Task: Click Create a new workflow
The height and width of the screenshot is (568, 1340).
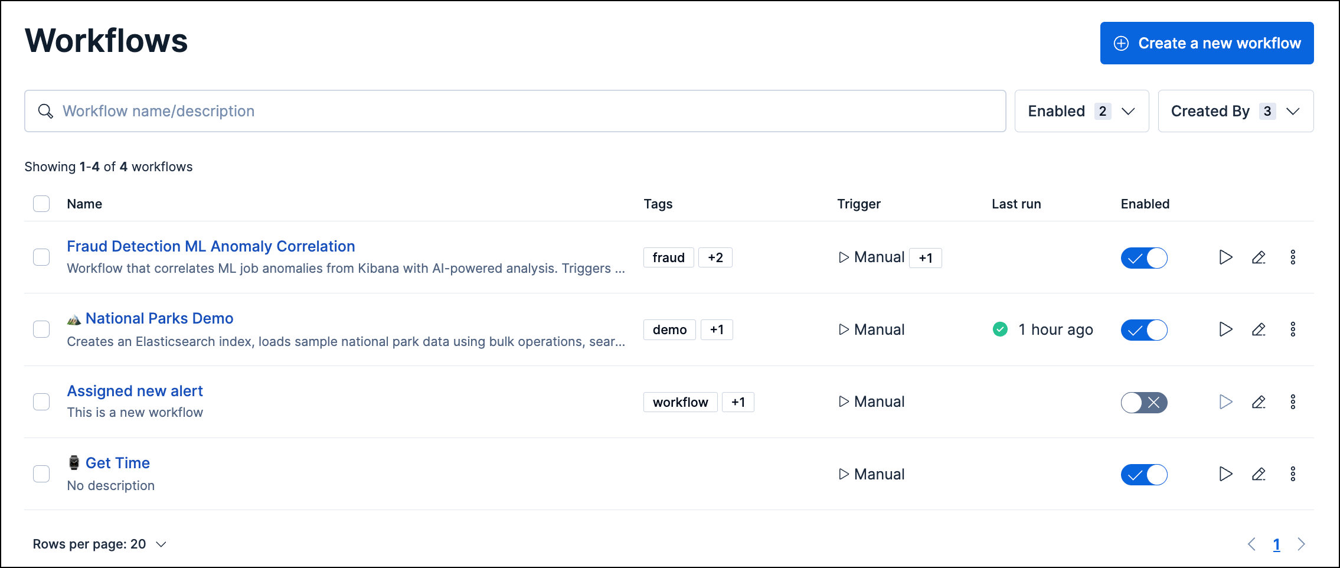Action: click(x=1207, y=43)
